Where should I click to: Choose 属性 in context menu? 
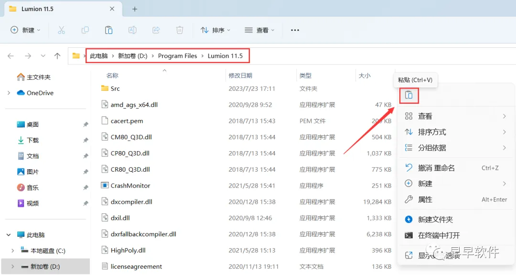(456, 199)
